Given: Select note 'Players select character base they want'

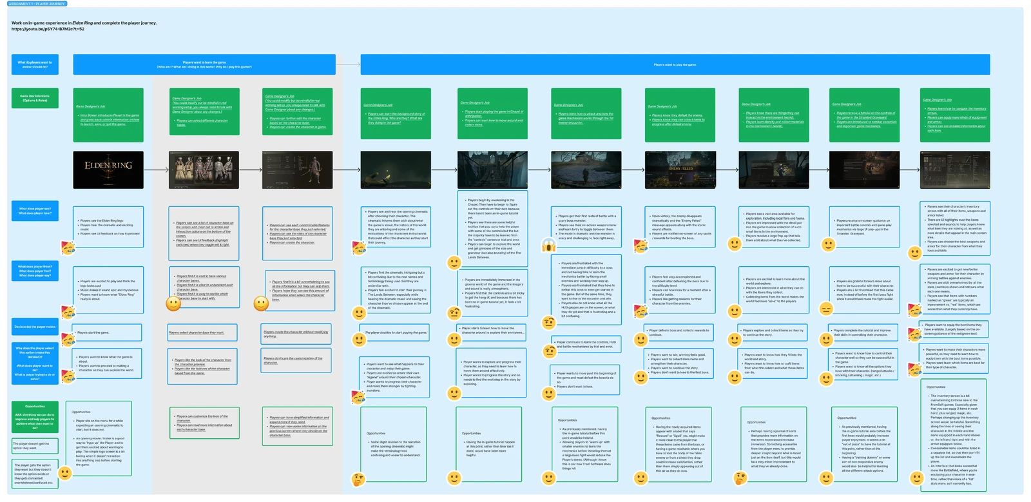Looking at the screenshot, I should tap(203, 333).
